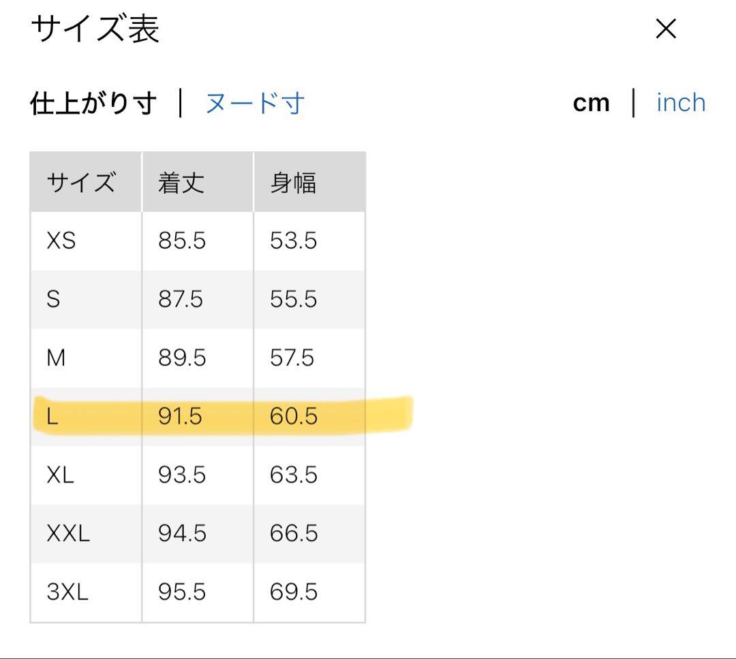Select the cm unit option
This screenshot has height=659, width=736.
tap(592, 102)
